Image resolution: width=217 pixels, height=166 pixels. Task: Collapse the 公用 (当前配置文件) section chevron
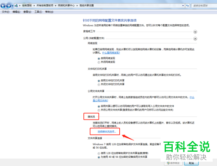click(x=195, y=39)
